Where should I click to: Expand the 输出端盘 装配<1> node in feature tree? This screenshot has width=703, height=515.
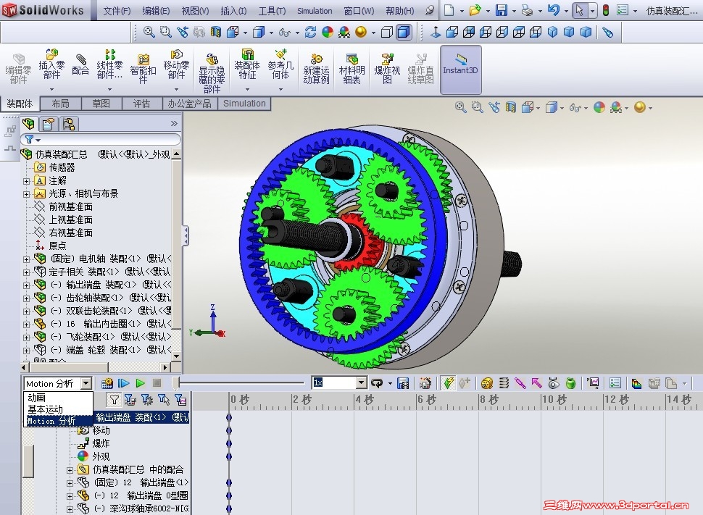26,285
